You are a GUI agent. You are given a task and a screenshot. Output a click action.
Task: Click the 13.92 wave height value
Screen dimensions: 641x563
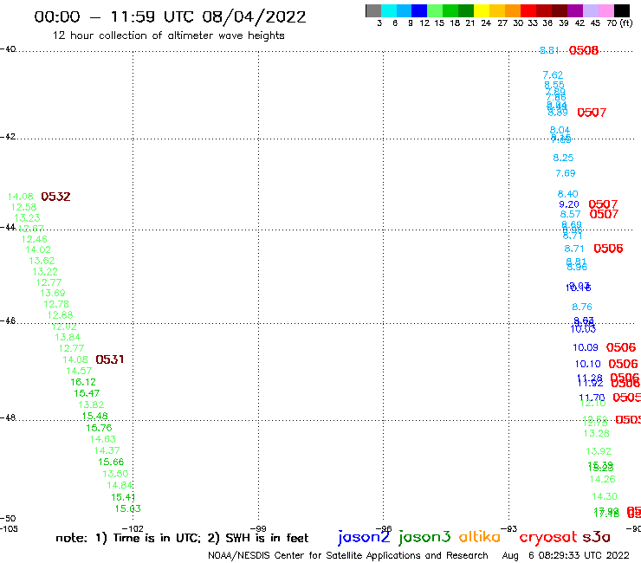click(599, 451)
